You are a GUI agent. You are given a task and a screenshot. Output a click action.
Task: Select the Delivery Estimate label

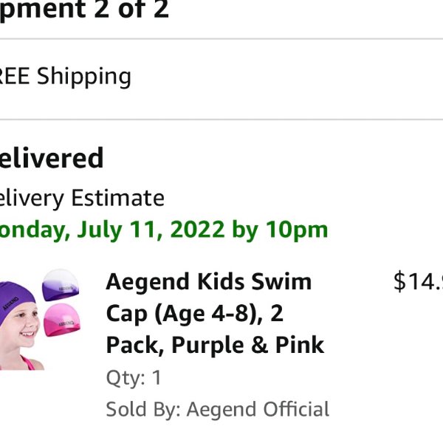coord(82,199)
